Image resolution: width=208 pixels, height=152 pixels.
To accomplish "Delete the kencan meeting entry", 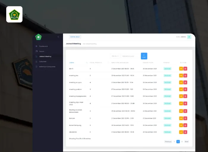I will tap(185, 118).
